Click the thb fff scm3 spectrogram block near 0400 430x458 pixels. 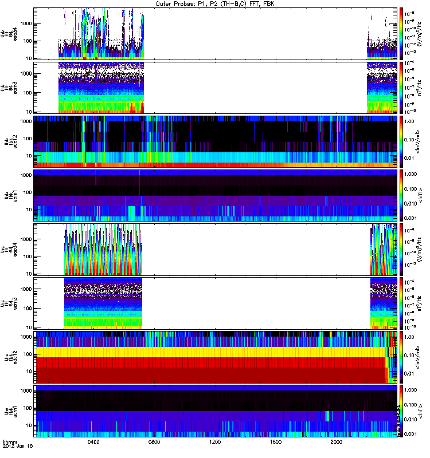click(x=101, y=88)
